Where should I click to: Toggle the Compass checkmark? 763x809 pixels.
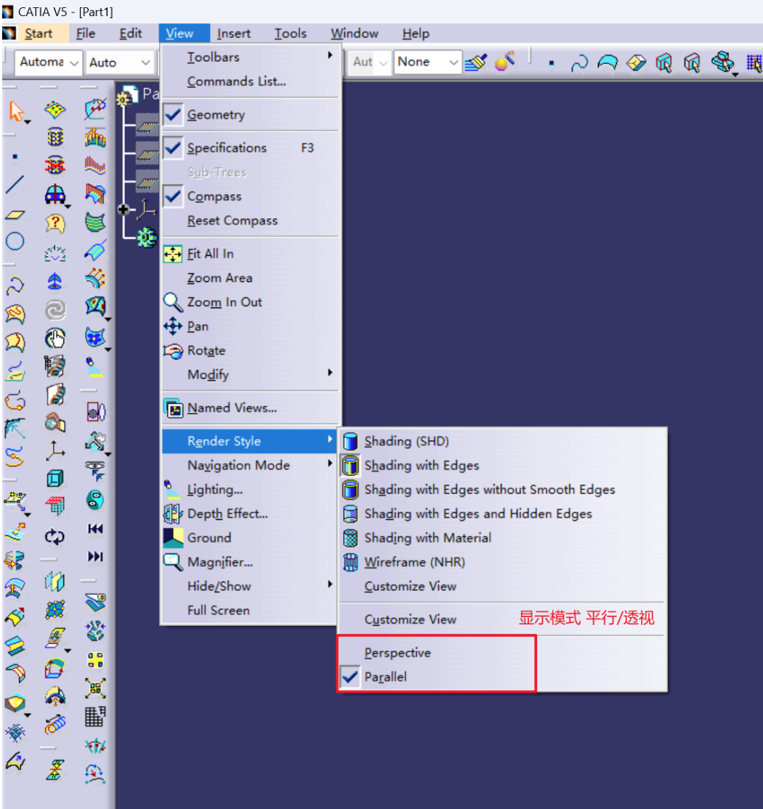(x=173, y=196)
